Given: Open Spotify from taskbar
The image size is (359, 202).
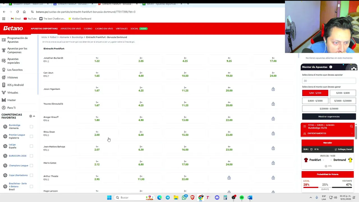Looking at the screenshot, I should pos(242,198).
